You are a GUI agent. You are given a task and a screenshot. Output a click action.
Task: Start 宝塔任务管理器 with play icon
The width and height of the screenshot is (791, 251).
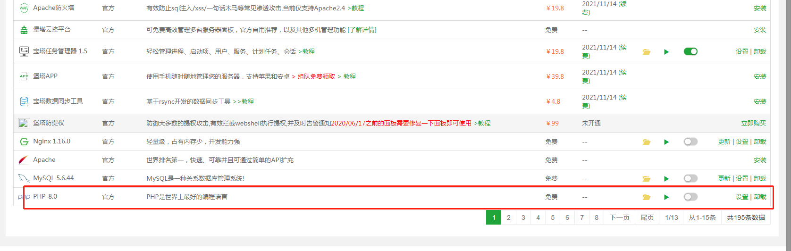point(666,52)
